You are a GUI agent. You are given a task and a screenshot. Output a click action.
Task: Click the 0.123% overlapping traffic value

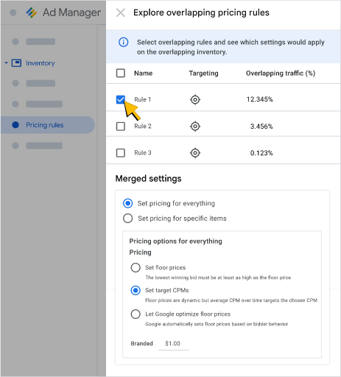[x=261, y=153]
